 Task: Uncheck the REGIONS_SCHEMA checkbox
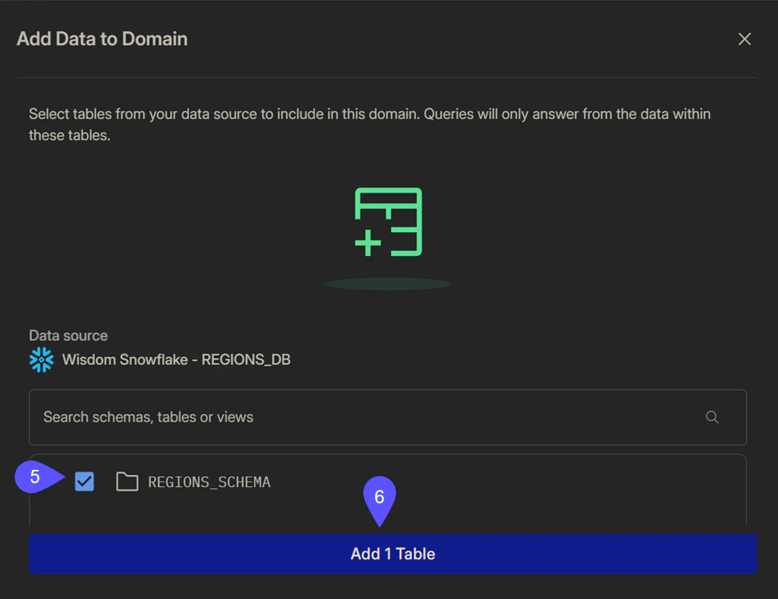84,482
